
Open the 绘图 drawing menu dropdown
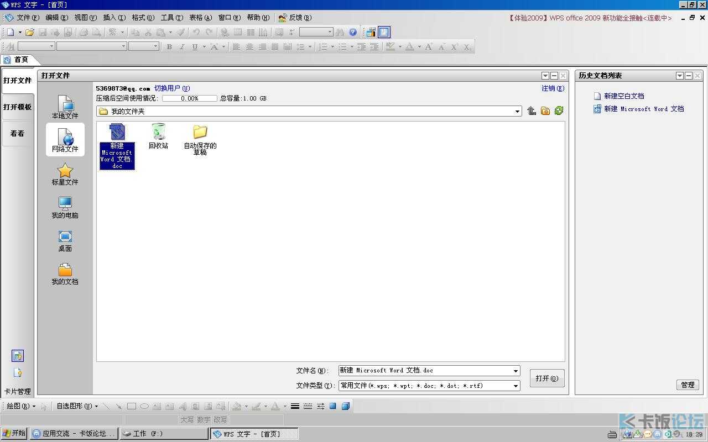(20, 406)
